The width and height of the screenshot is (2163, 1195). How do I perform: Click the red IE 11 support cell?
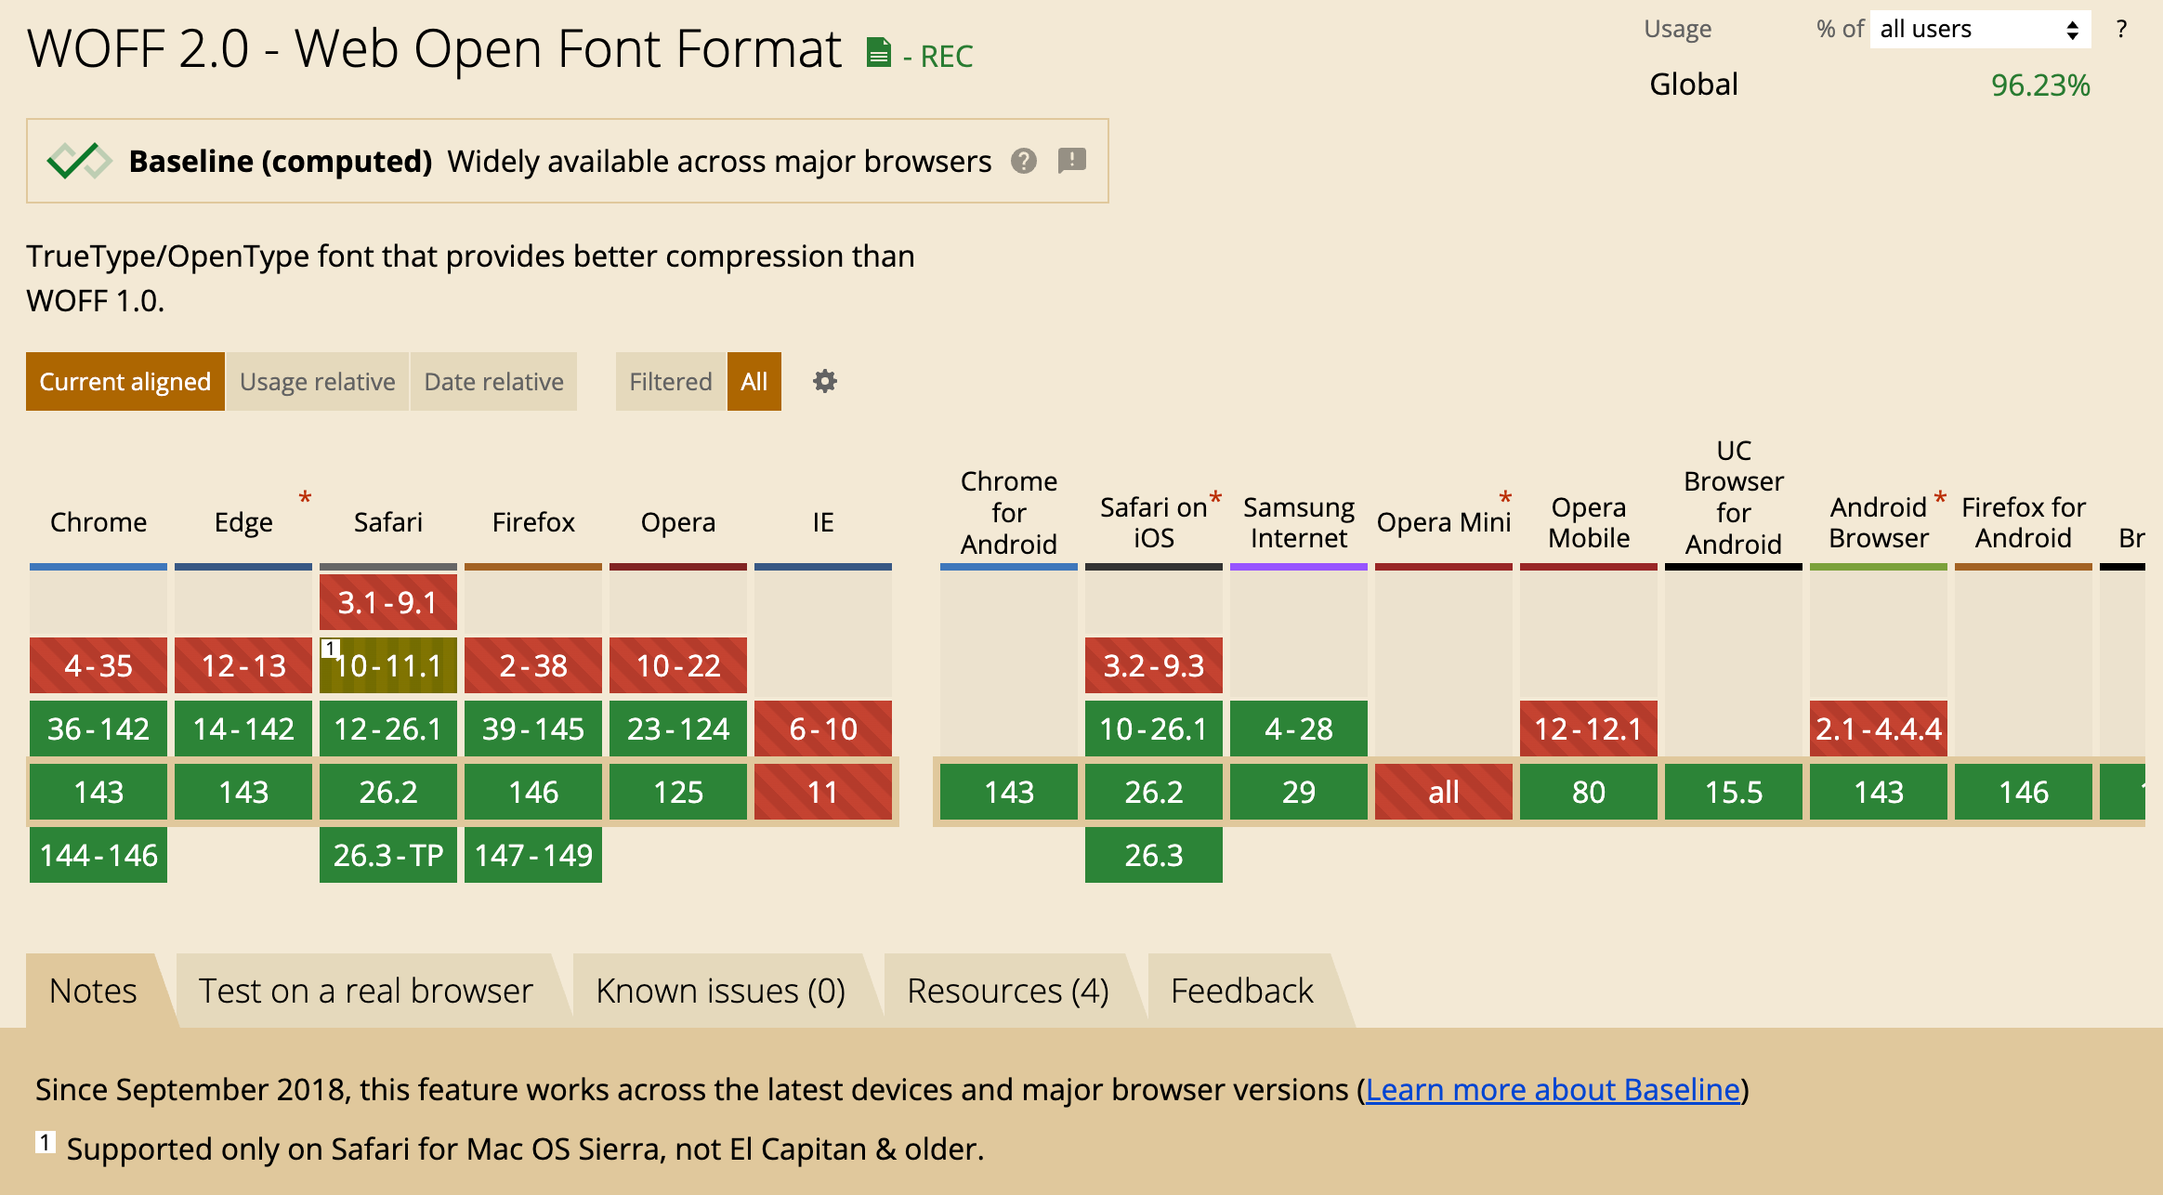click(x=822, y=792)
